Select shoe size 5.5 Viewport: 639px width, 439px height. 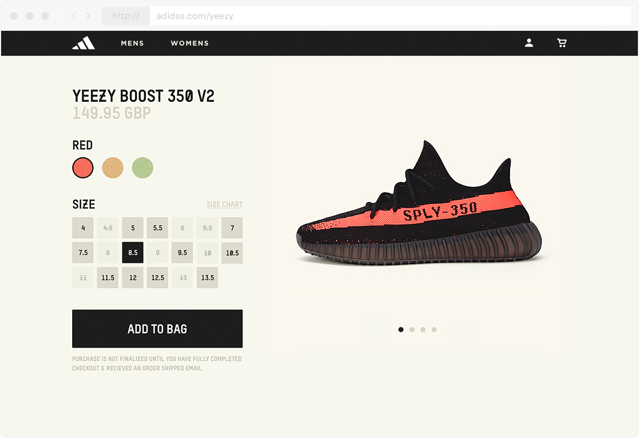pyautogui.click(x=158, y=228)
